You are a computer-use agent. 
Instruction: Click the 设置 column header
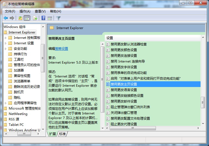tap(152, 38)
